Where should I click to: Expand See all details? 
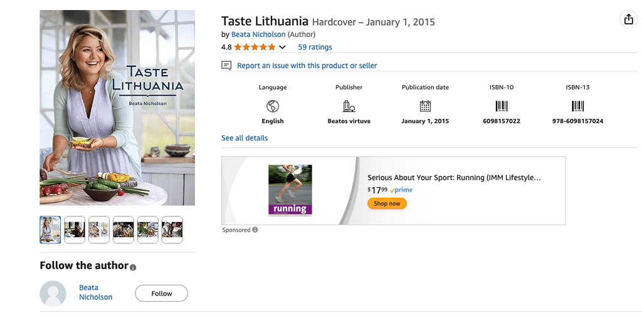pos(245,138)
